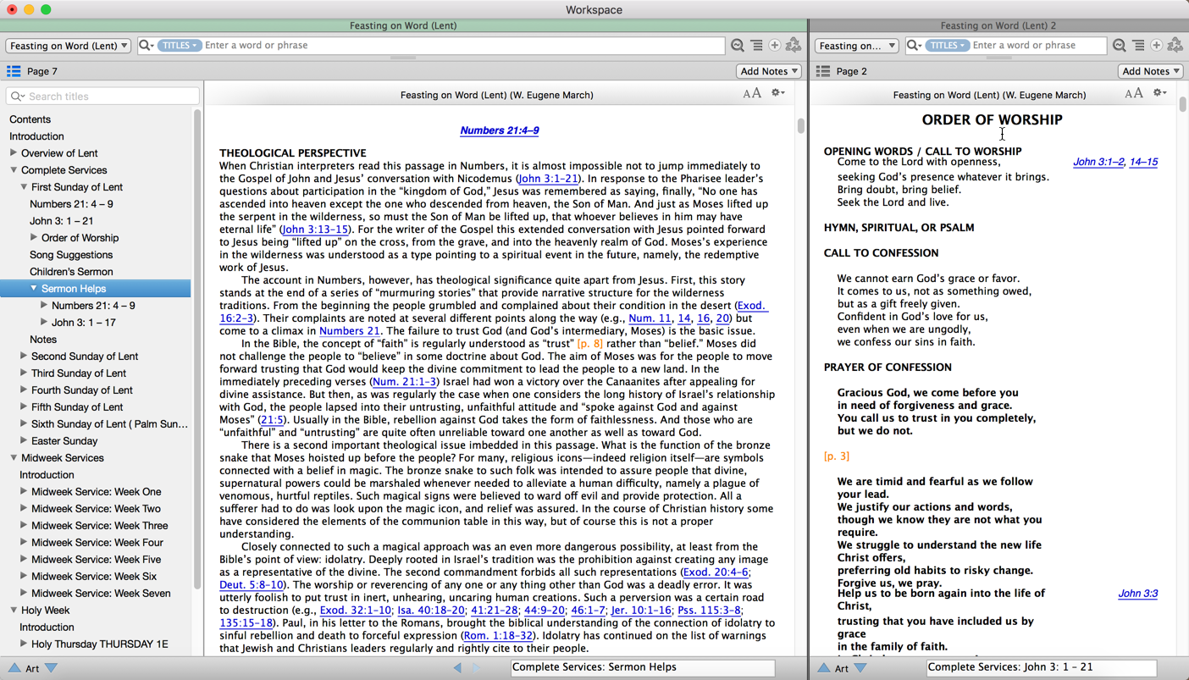Viewport: 1189px width, 680px height.
Task: Expand Midweek Service: Week Three
Action: tap(24, 526)
